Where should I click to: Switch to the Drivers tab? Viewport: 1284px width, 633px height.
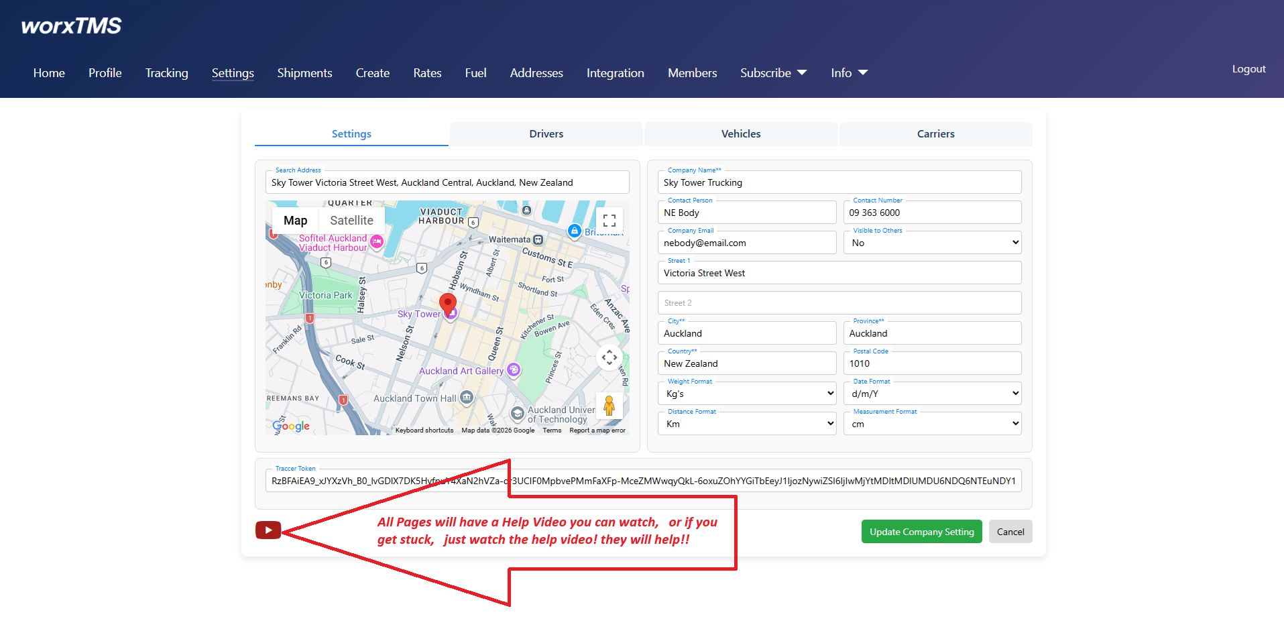546,134
